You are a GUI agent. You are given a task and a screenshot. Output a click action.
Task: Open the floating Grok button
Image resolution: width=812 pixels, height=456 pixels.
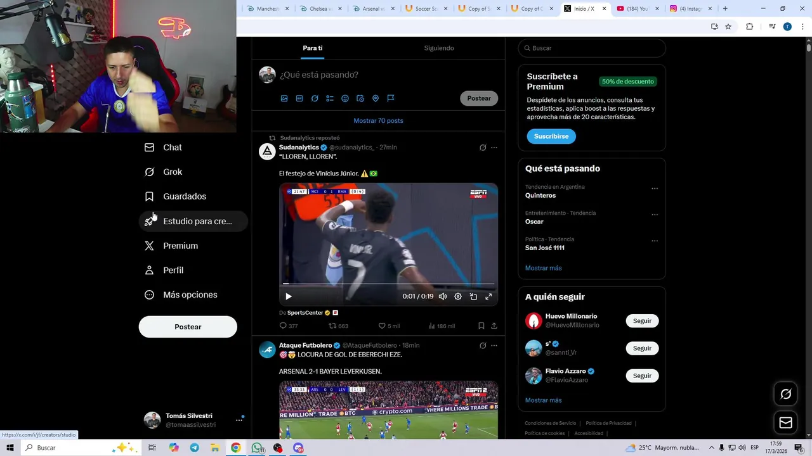(x=785, y=394)
